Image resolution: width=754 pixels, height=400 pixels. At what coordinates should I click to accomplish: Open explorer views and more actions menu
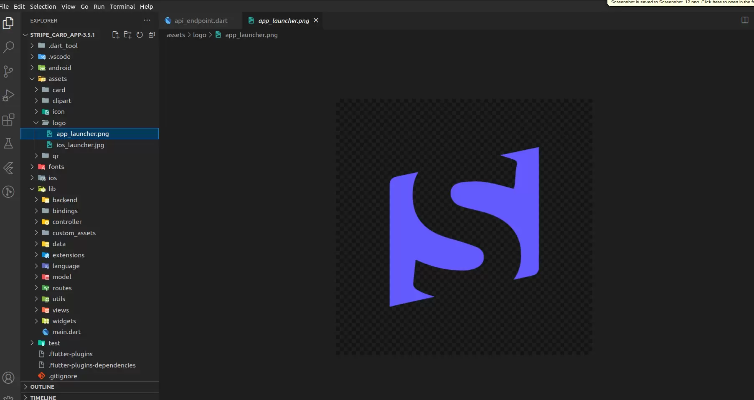click(147, 20)
